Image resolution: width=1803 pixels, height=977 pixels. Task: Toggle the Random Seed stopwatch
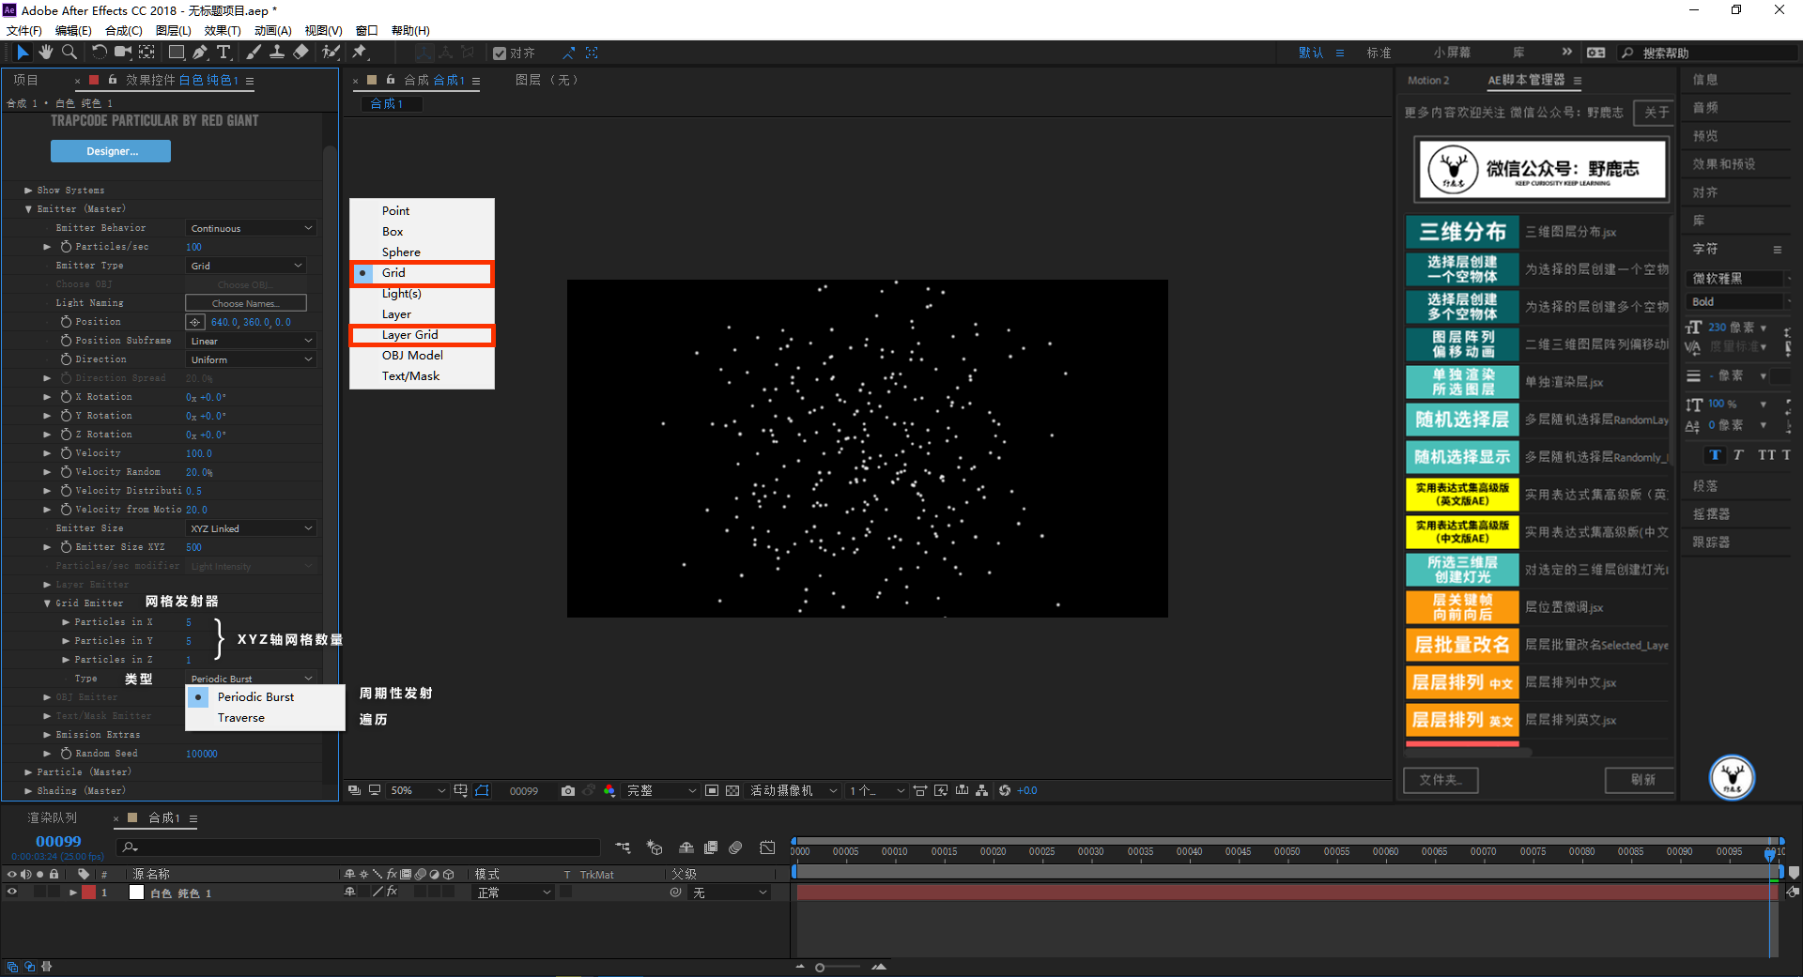[67, 754]
